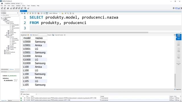Create a new table from the main toolbar
This screenshot has height=102, width=182.
(x=14, y=8)
